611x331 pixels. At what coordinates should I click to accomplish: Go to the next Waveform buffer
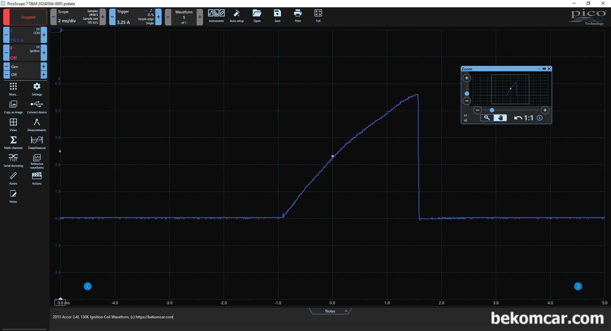200,17
